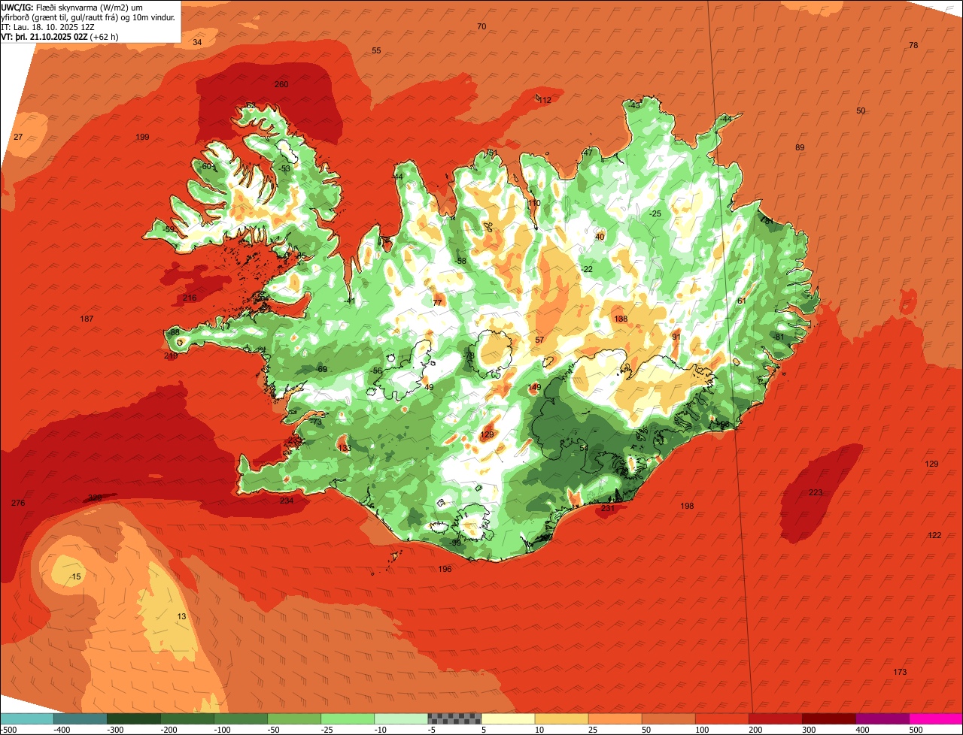This screenshot has width=963, height=735.
Task: Click the map value 198
Action: point(687,506)
